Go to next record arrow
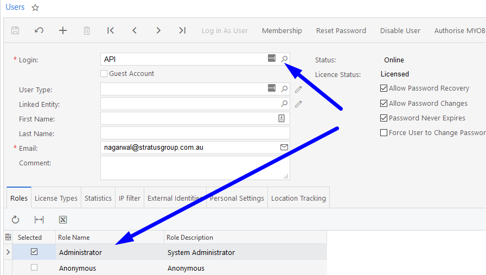 158,30
